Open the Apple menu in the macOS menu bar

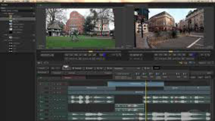click(3, 1)
